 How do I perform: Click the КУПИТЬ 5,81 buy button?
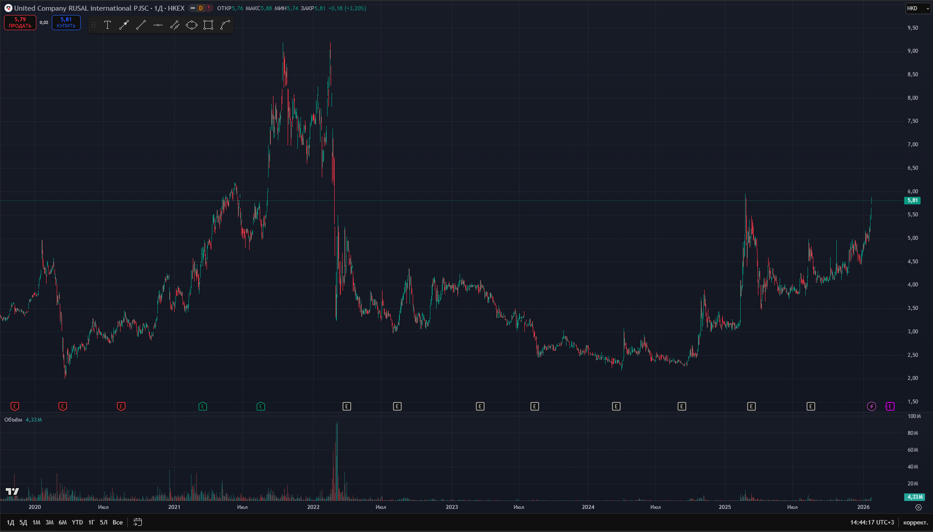point(66,22)
